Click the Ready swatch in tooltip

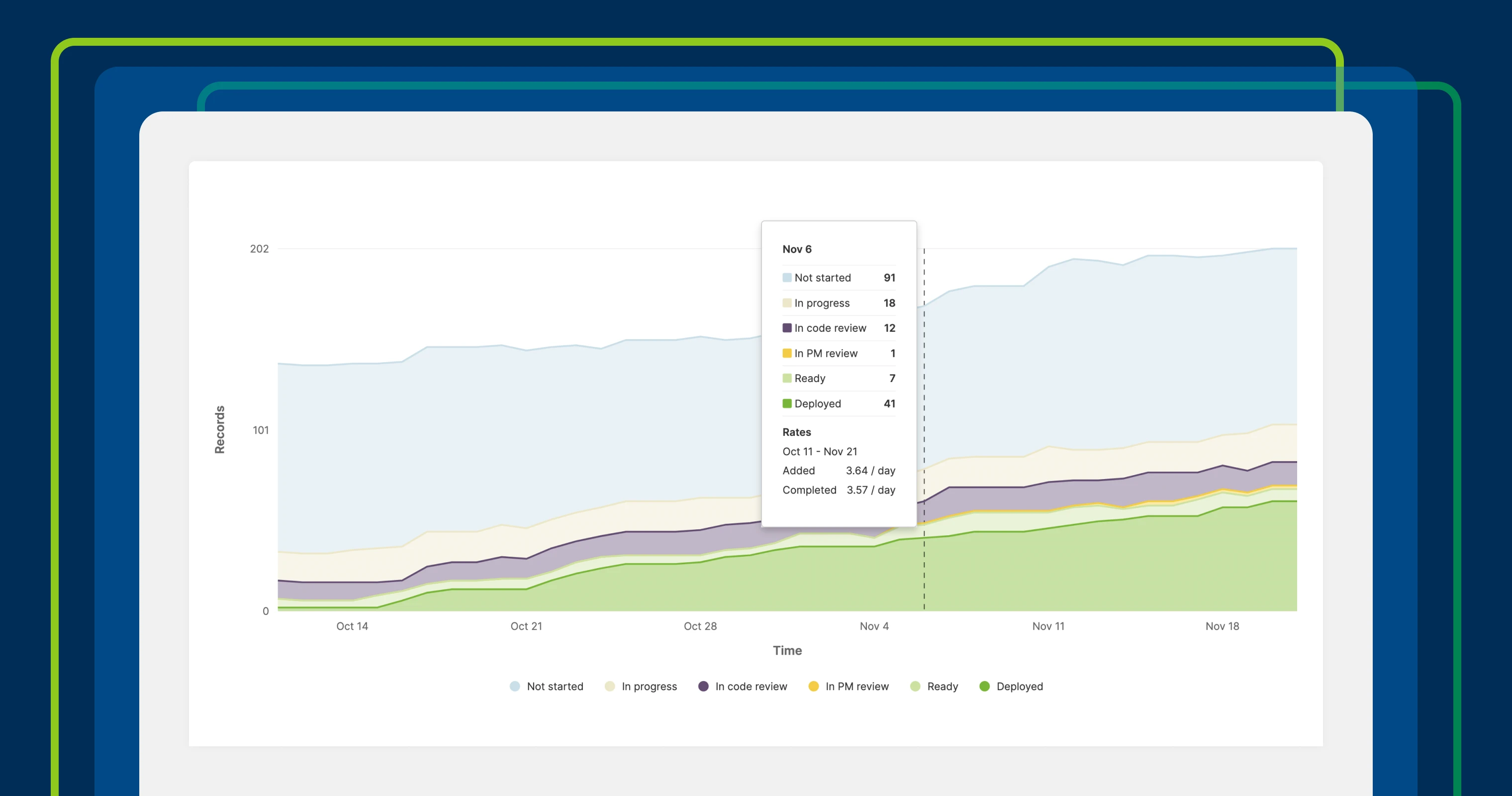click(x=787, y=379)
